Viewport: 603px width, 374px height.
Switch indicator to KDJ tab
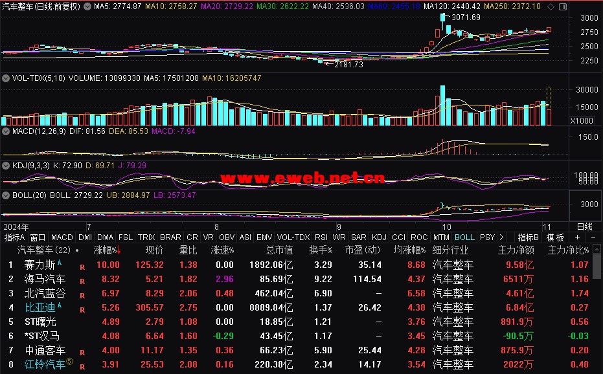[x=379, y=237]
